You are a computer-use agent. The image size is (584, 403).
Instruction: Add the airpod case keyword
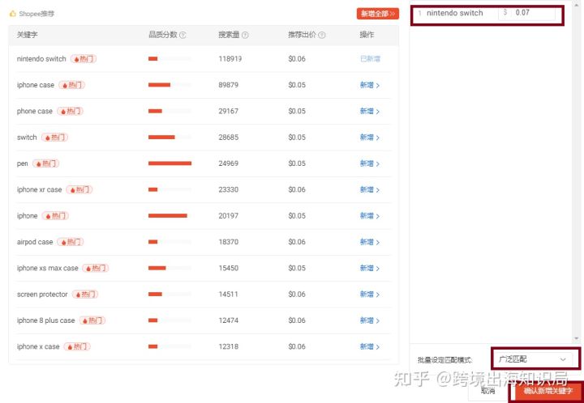click(x=370, y=242)
